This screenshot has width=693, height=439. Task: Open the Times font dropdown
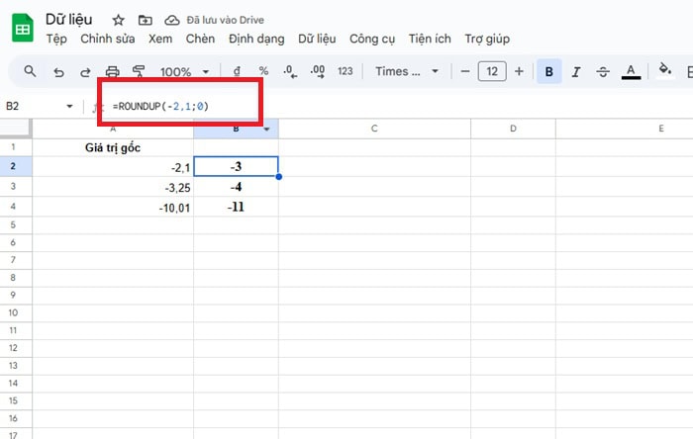[407, 71]
